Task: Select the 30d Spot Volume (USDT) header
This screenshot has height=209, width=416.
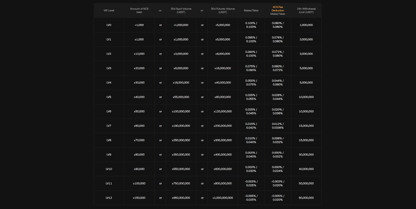Action: click(x=181, y=11)
